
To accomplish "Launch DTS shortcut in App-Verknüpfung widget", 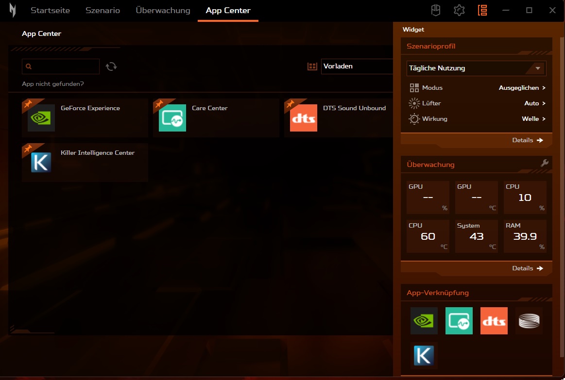I will pyautogui.click(x=494, y=321).
